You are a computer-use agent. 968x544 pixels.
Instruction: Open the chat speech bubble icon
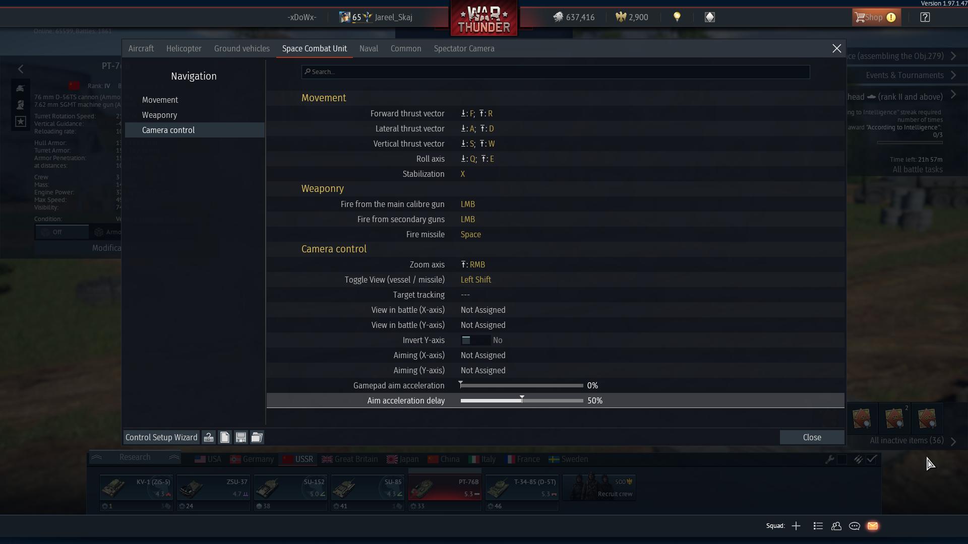(855, 526)
